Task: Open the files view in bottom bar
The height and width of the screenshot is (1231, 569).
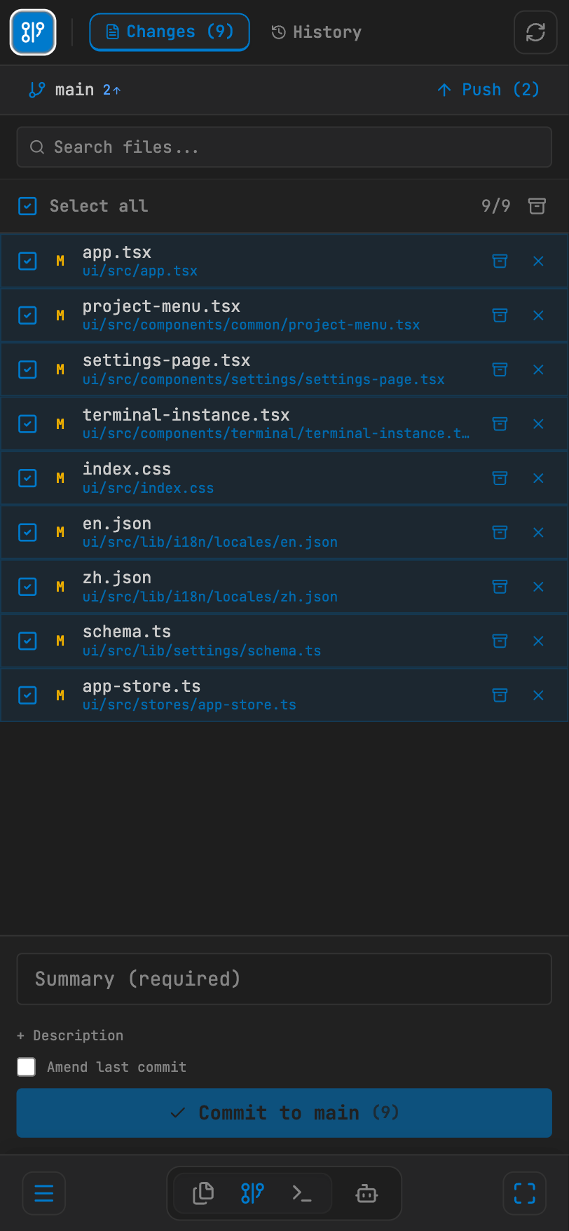Action: point(203,1193)
